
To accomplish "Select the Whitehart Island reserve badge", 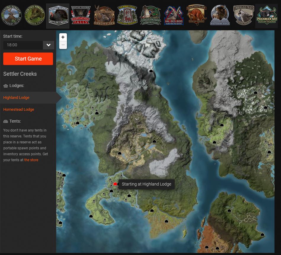I will [12, 15].
